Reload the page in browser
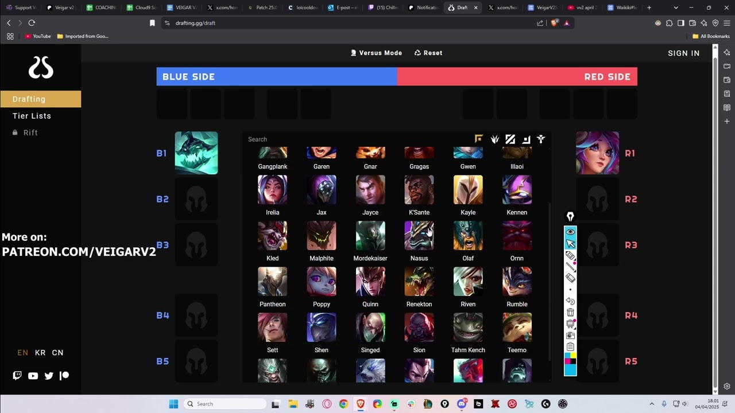The width and height of the screenshot is (735, 413). point(32,23)
